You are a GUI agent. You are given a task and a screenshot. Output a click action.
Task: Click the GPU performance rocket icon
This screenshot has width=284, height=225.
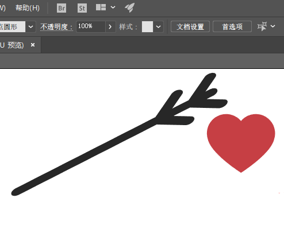coord(130,7)
